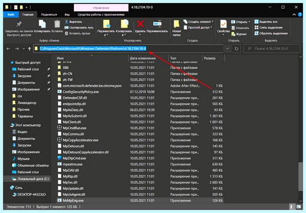The image size is (306, 213).
Task: Click the Copy icon in Clipboard group
Action: (42, 24)
